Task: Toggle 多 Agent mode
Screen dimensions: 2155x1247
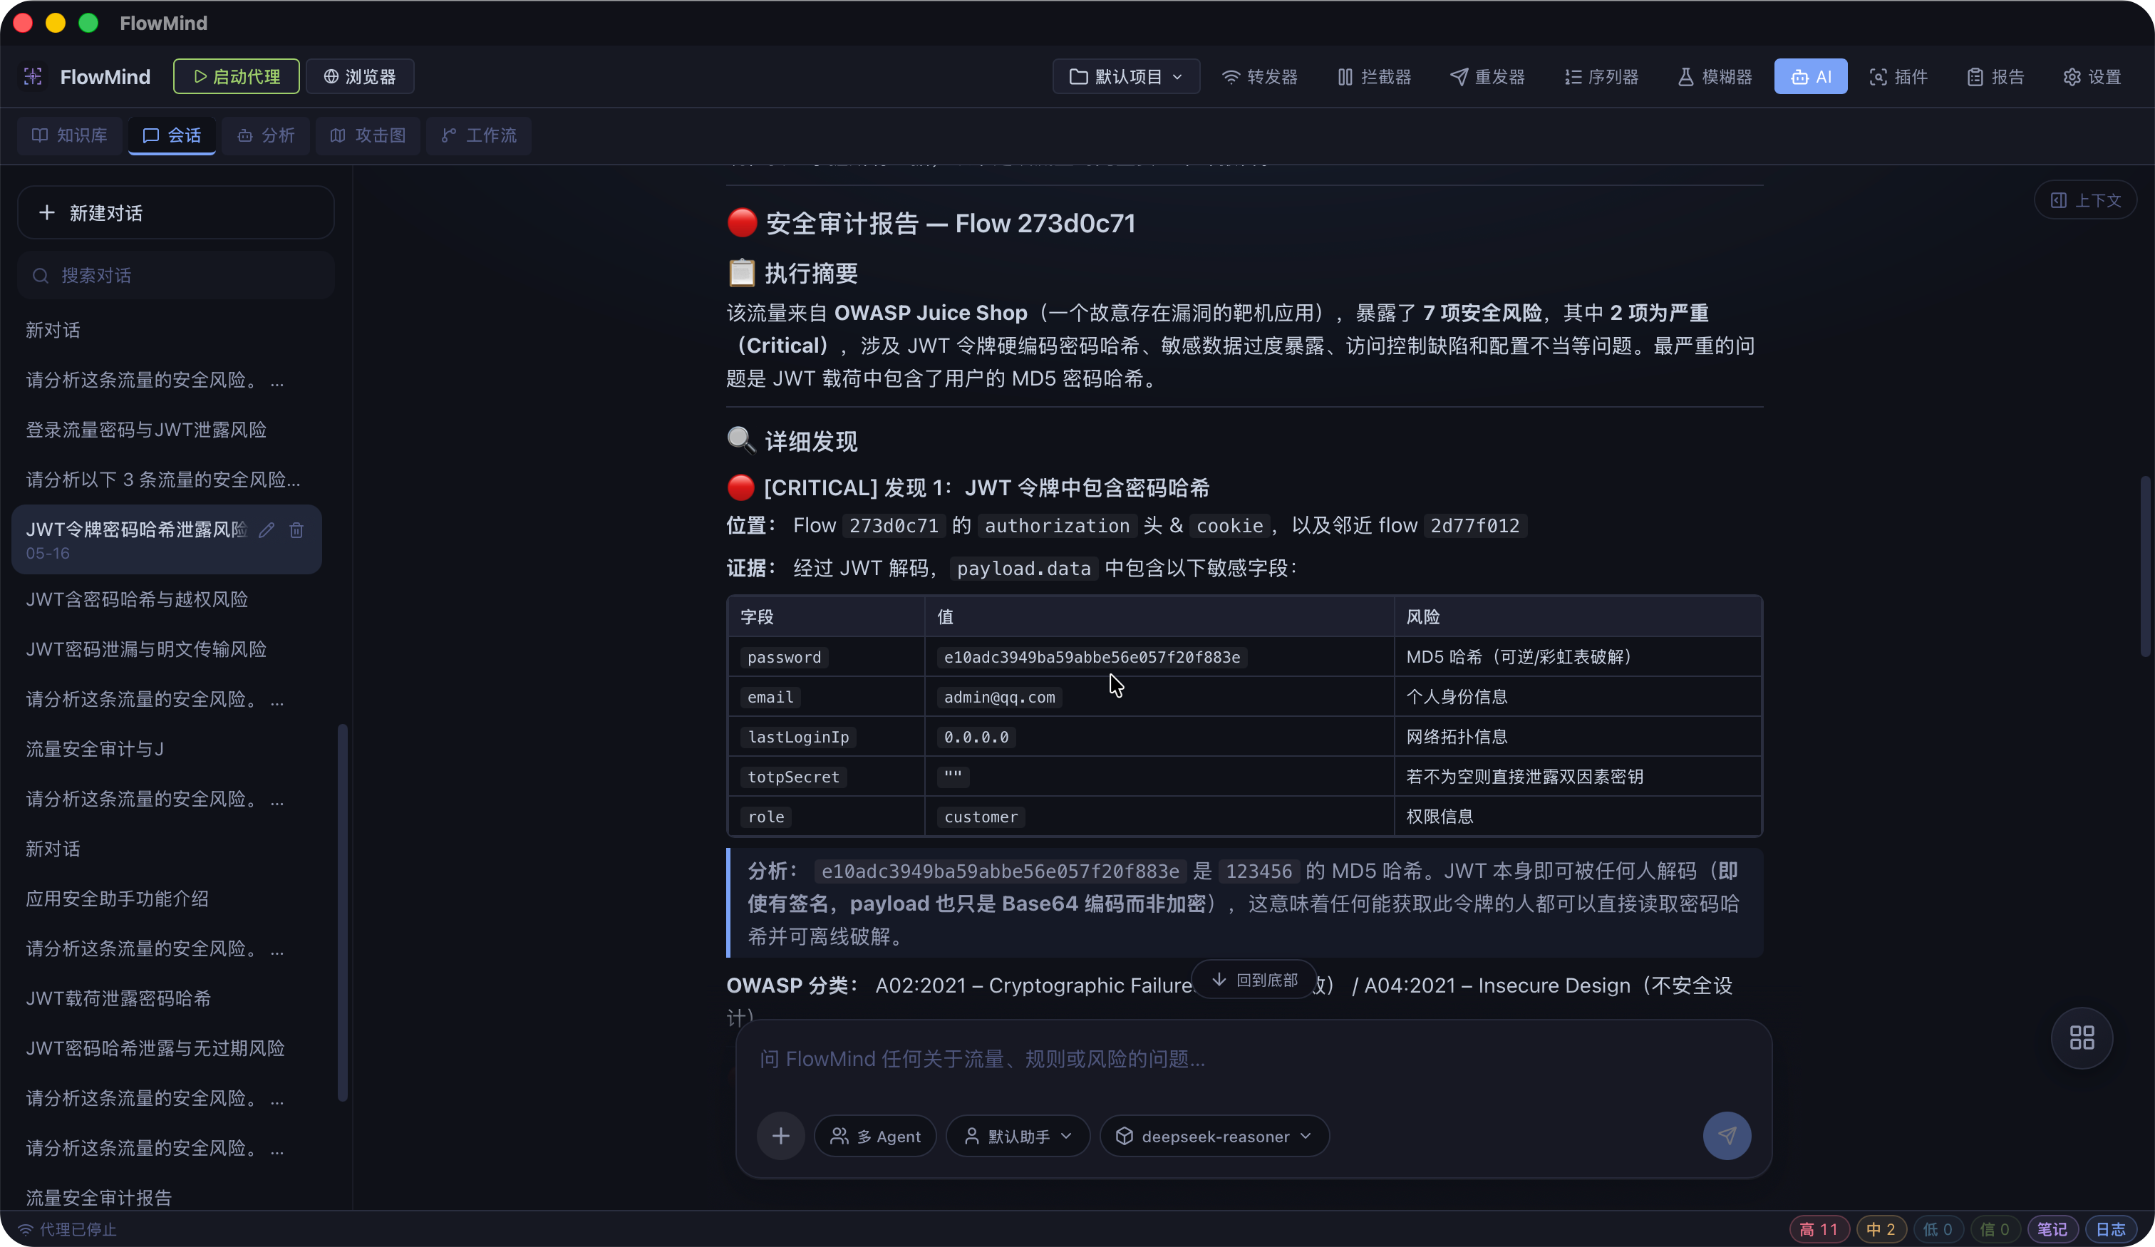Action: 875,1136
